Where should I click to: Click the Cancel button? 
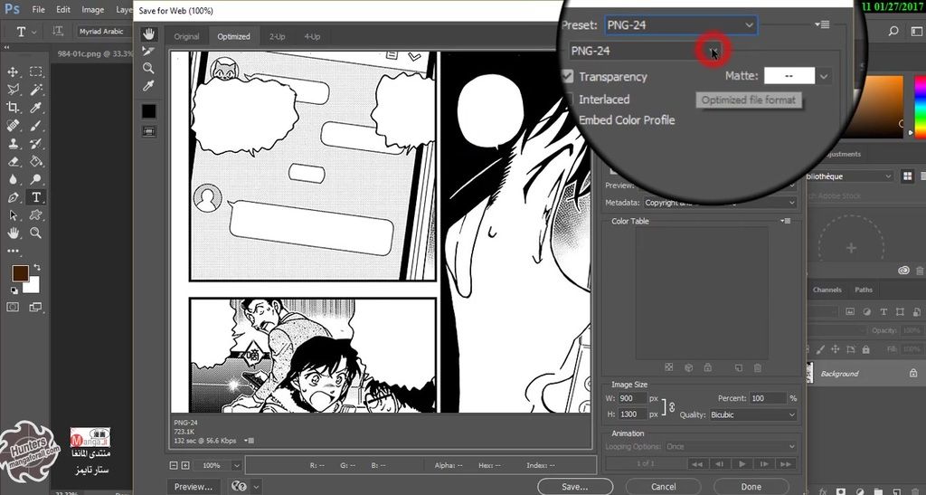click(663, 487)
